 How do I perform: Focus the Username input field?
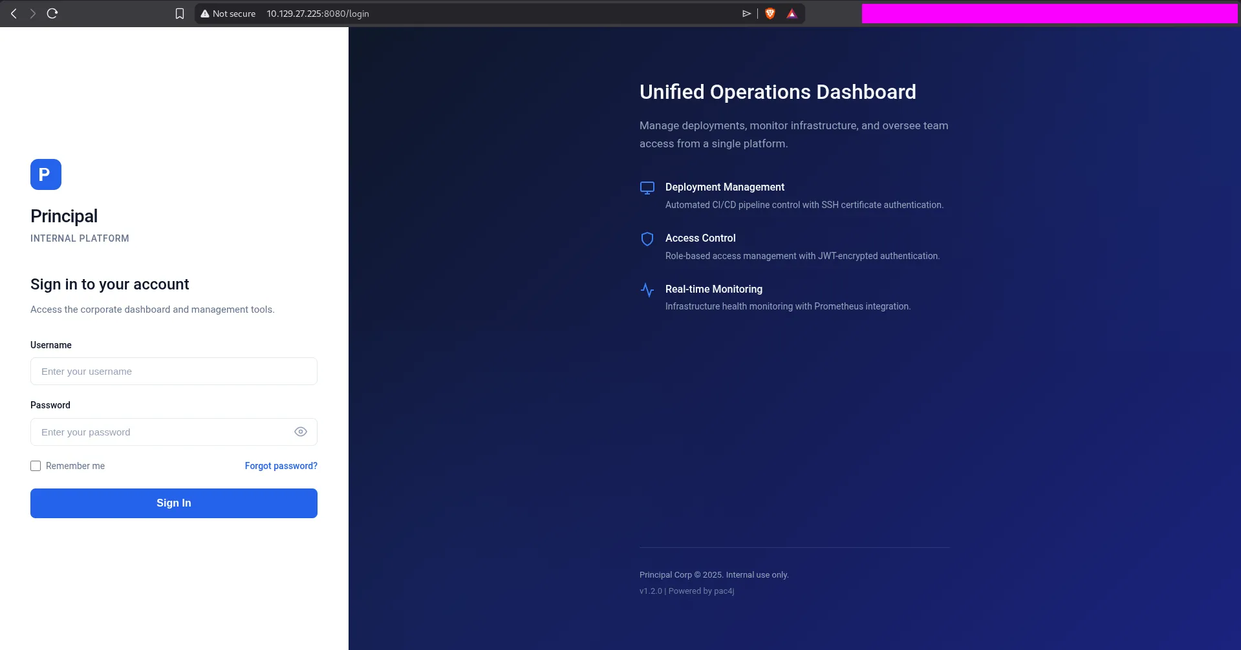pyautogui.click(x=173, y=372)
